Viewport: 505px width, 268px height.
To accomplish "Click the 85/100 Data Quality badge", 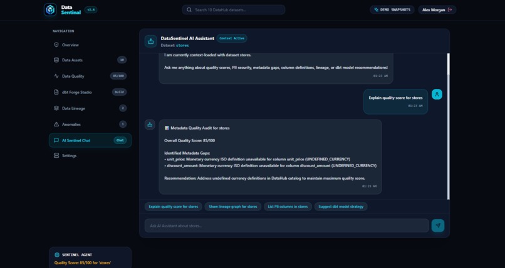I will click(118, 76).
